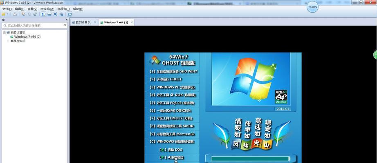Image resolution: width=377 pixels, height=163 pixels.
Task: Open the 文件(F) menu
Action: [7, 9]
